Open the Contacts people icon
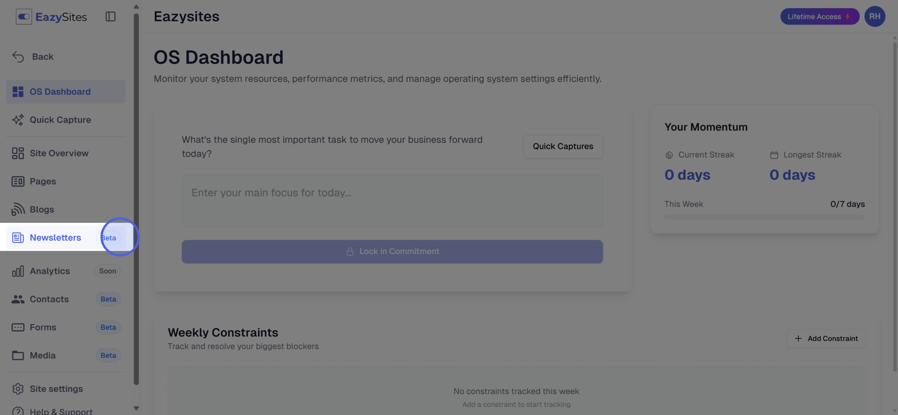898x415 pixels. 18,299
